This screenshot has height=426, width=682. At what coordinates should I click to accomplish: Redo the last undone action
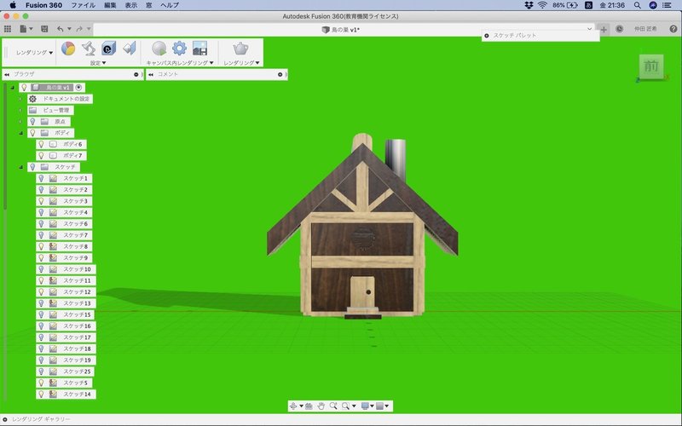79,29
